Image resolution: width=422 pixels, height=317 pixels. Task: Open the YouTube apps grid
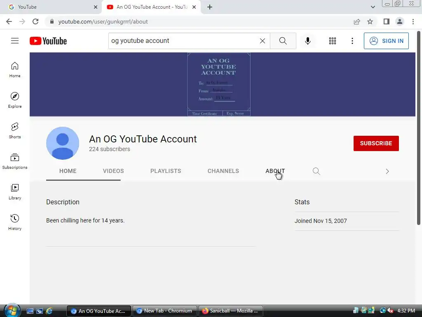pos(333,41)
